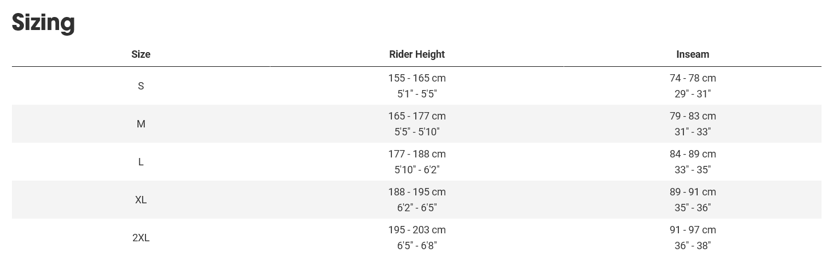The image size is (834, 269).
Task: Click the 195 - 203 cm height value
Action: (x=416, y=230)
